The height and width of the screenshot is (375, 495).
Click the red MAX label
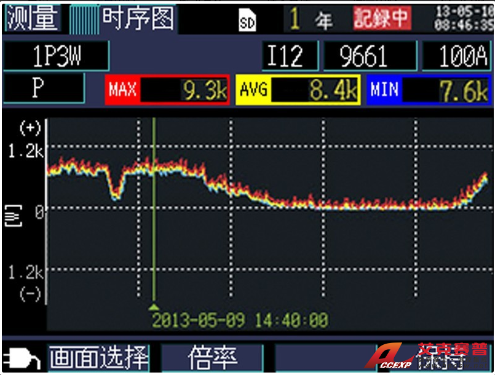122,90
